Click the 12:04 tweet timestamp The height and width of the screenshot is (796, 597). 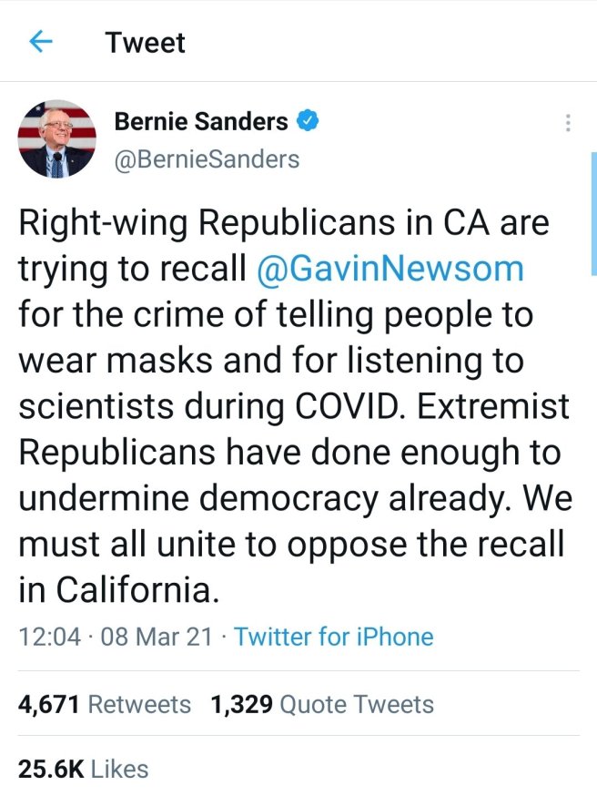click(x=49, y=636)
